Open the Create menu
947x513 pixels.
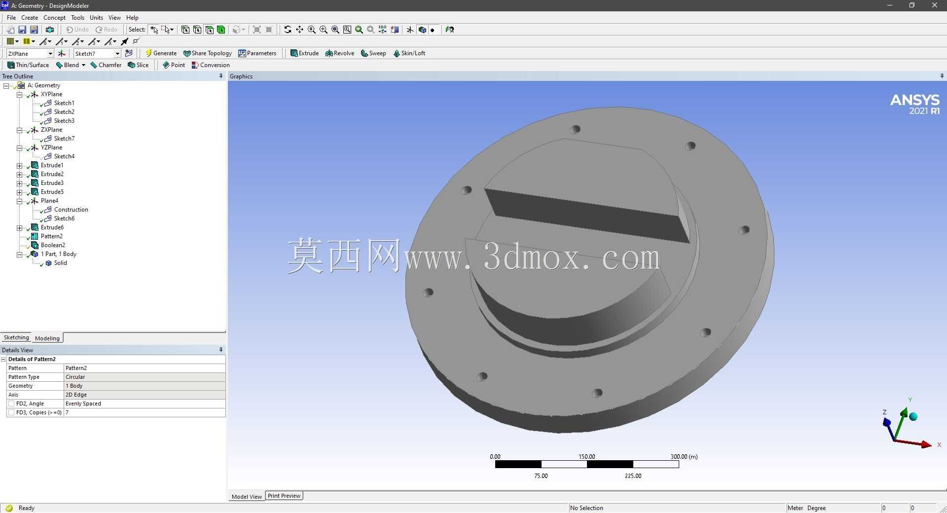click(30, 17)
